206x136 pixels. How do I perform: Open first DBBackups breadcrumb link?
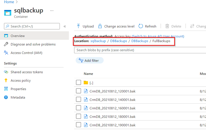click(118, 41)
